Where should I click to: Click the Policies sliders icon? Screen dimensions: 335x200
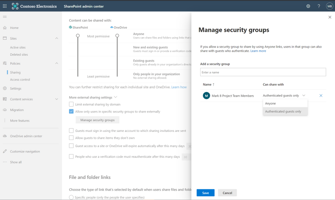pyautogui.click(x=5, y=63)
